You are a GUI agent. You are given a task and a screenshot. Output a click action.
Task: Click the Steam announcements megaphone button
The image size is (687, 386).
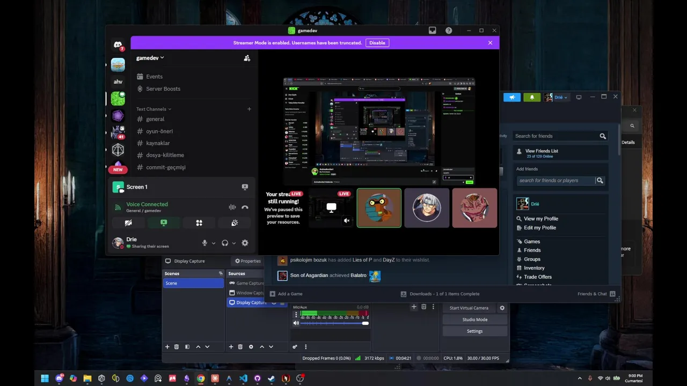pos(512,97)
